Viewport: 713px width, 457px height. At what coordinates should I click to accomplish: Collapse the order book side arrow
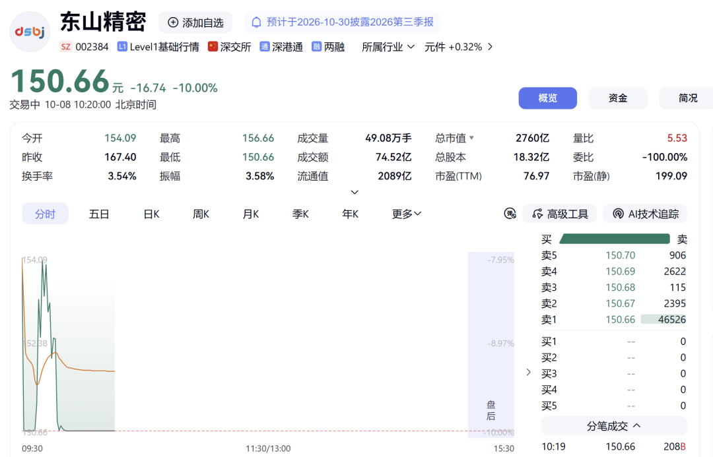tap(528, 373)
